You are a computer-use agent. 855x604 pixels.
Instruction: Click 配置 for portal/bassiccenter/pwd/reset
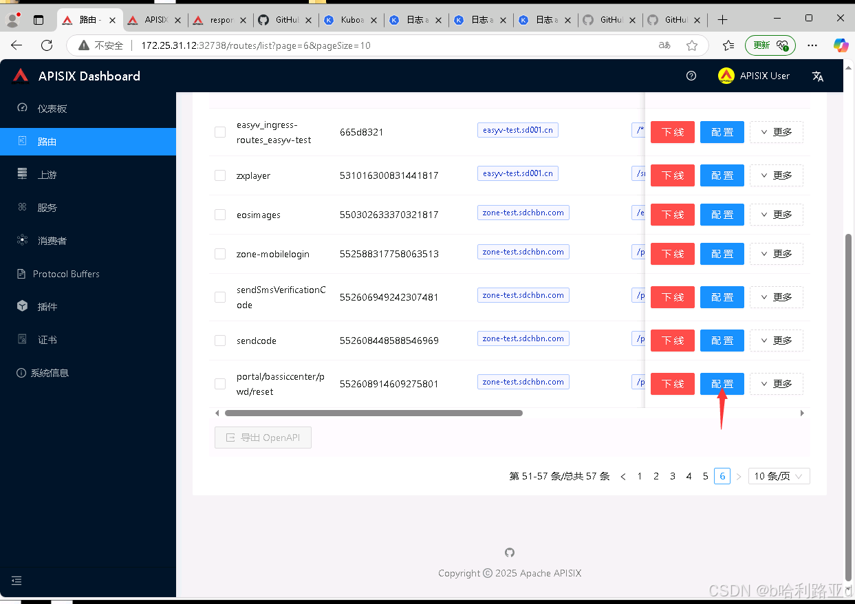tap(722, 384)
